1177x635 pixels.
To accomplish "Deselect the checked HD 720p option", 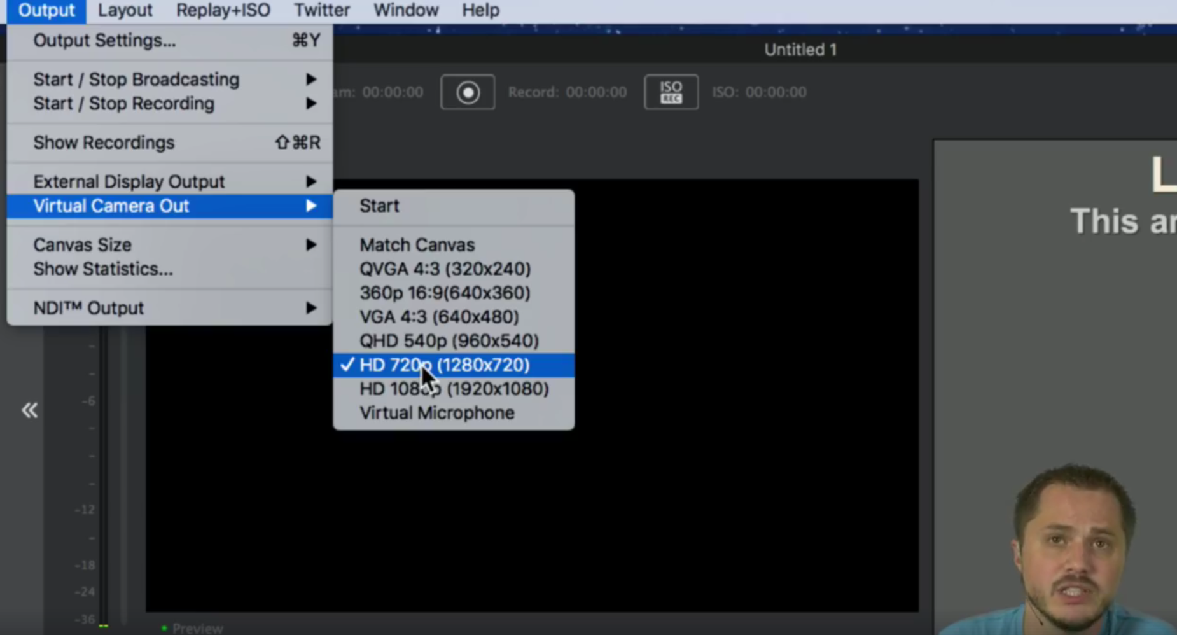I will (444, 365).
